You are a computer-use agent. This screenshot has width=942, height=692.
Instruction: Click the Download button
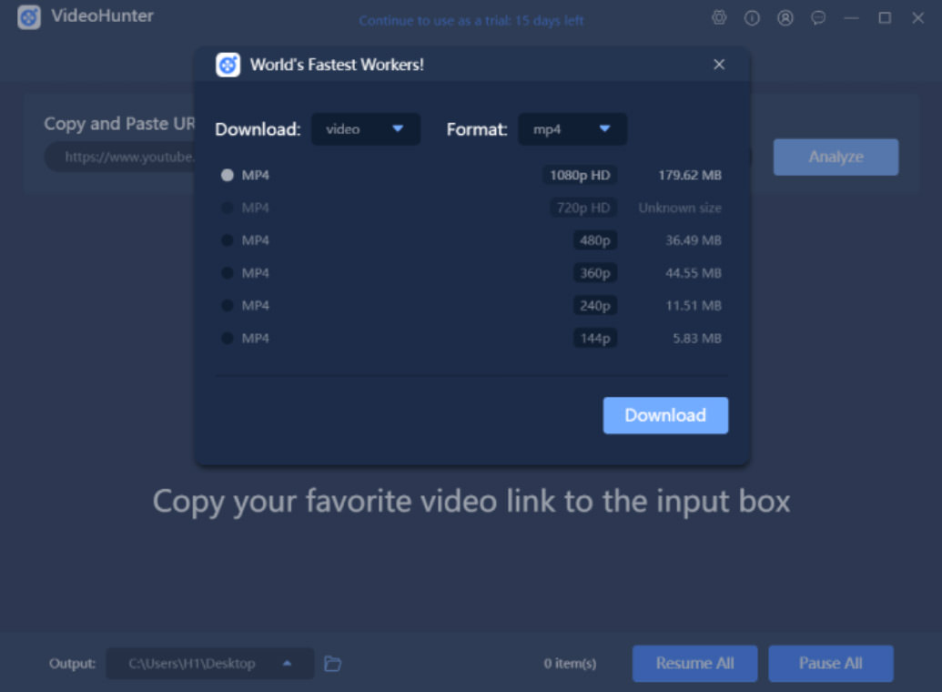click(665, 415)
